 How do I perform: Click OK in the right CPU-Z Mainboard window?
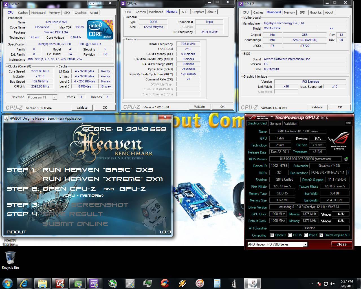point(340,107)
